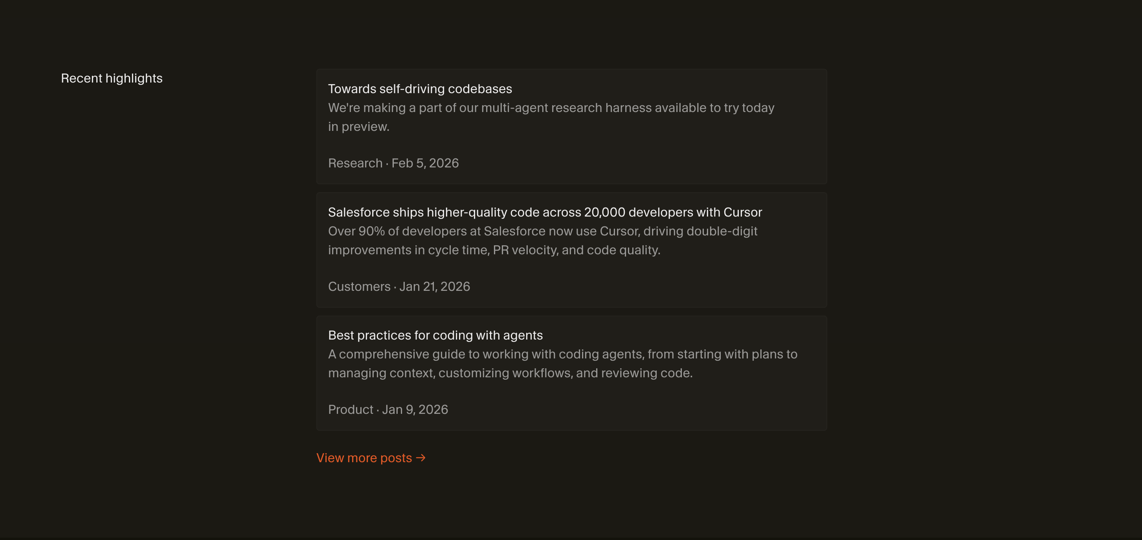Click the 'managing context, customizing workflows' line
The height and width of the screenshot is (540, 1142).
(510, 373)
